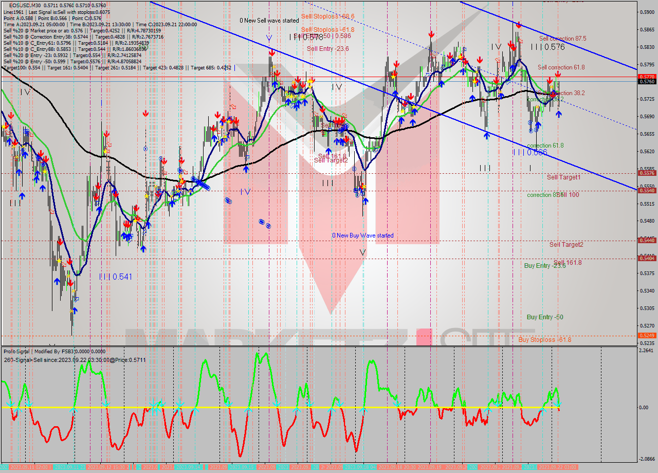Click the black V marker below New Buy Wave

[362, 252]
